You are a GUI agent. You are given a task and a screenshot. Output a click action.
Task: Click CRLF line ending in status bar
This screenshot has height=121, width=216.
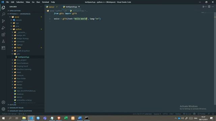[x=171, y=114]
